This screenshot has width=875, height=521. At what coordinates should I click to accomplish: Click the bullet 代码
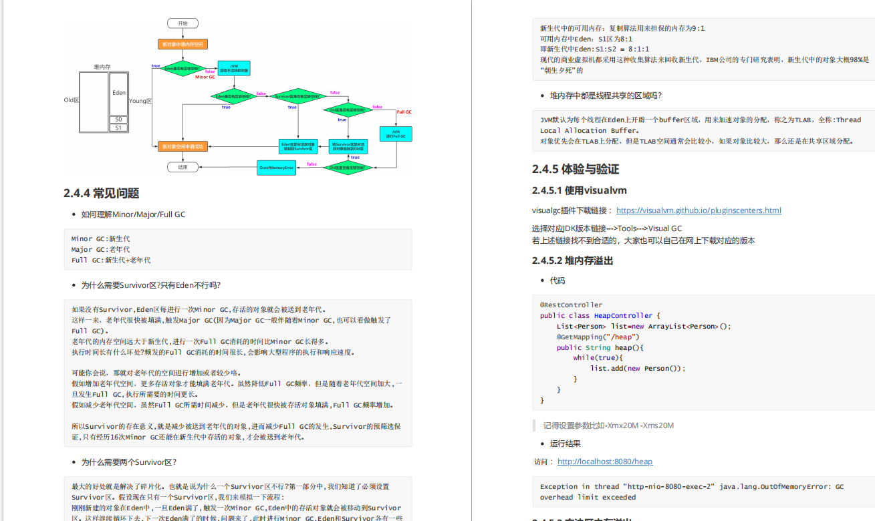557,281
